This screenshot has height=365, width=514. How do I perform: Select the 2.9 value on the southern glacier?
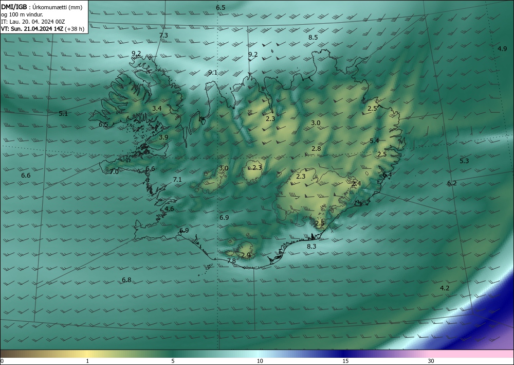[x=246, y=255]
